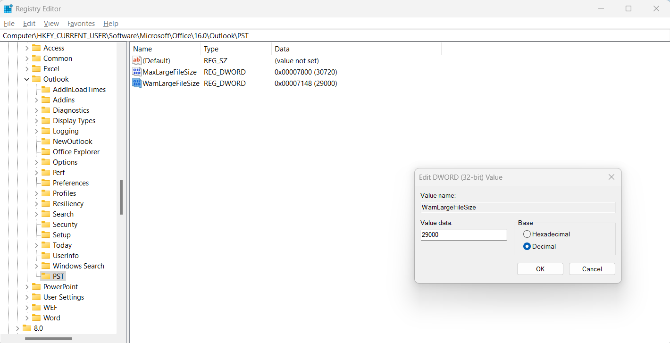Click the Value name field WarnLargeFileSize
The width and height of the screenshot is (670, 343).
click(x=518, y=207)
